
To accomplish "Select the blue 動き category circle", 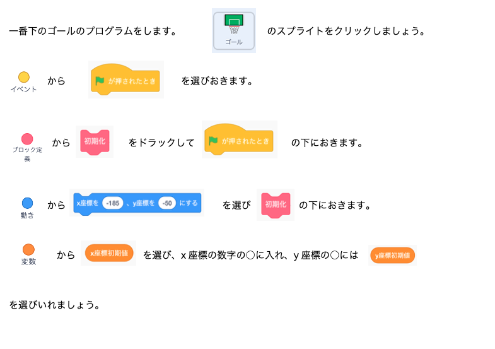I will coord(28,203).
